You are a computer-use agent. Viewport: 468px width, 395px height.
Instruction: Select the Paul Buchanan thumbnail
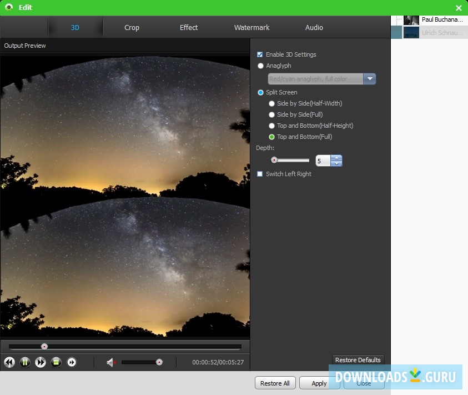[x=411, y=20]
